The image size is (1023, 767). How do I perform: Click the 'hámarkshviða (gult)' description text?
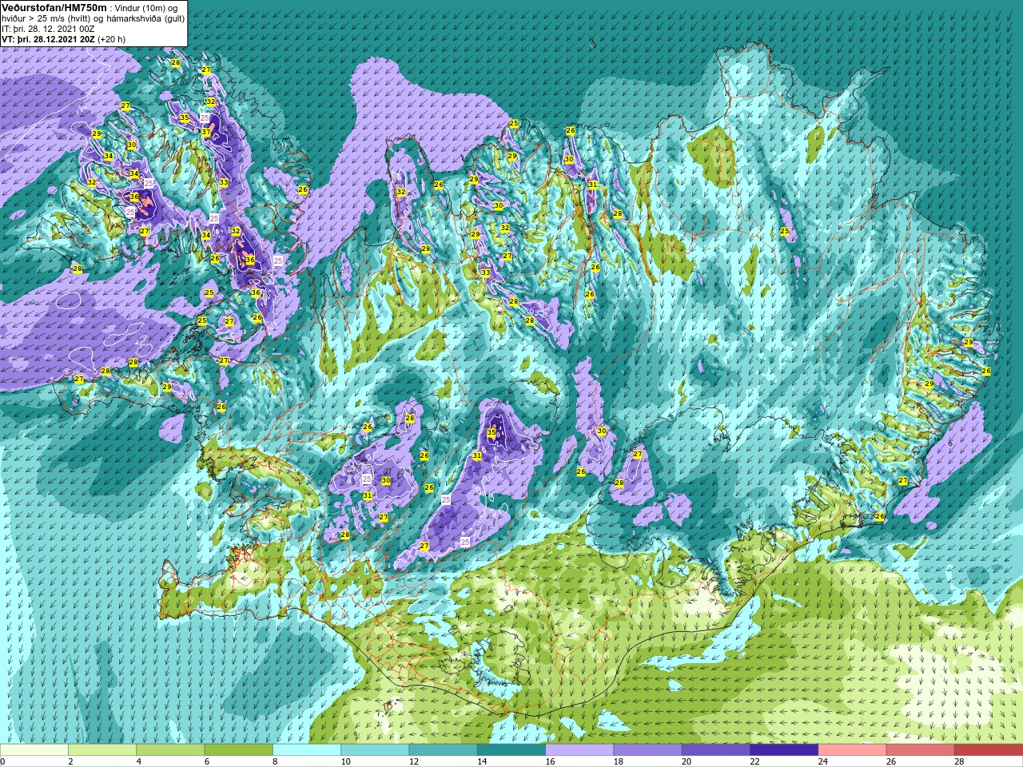pyautogui.click(x=145, y=18)
